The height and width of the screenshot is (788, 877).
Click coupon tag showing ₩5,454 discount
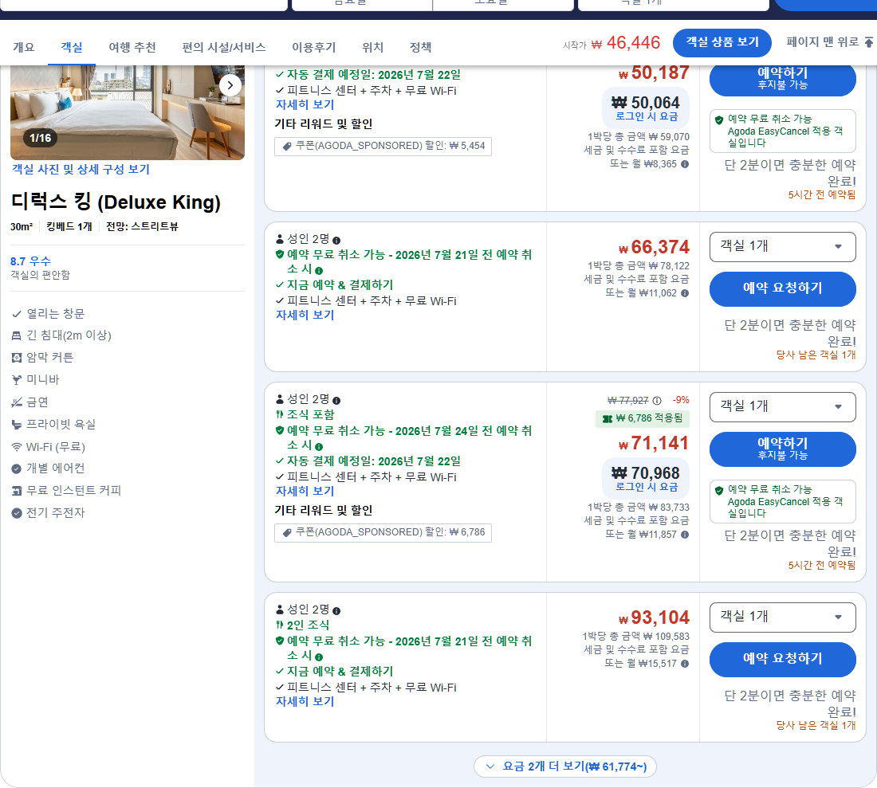[x=383, y=146]
